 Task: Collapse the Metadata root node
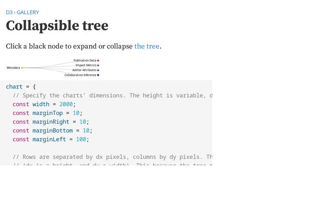(22, 68)
